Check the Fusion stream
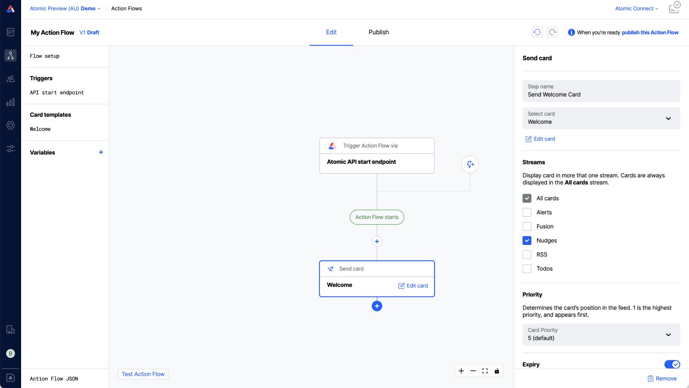 click(527, 226)
